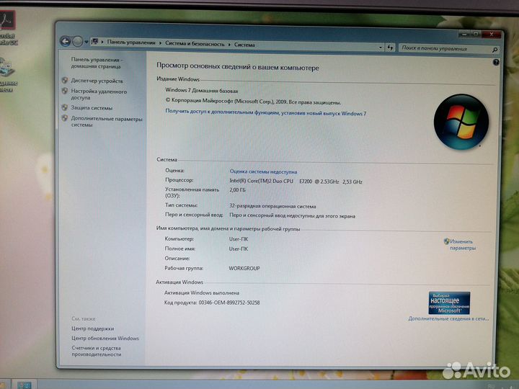Viewport: 519px width, 389px height.
Task: Expand the address bar history dropdown
Action: pyautogui.click(x=380, y=48)
